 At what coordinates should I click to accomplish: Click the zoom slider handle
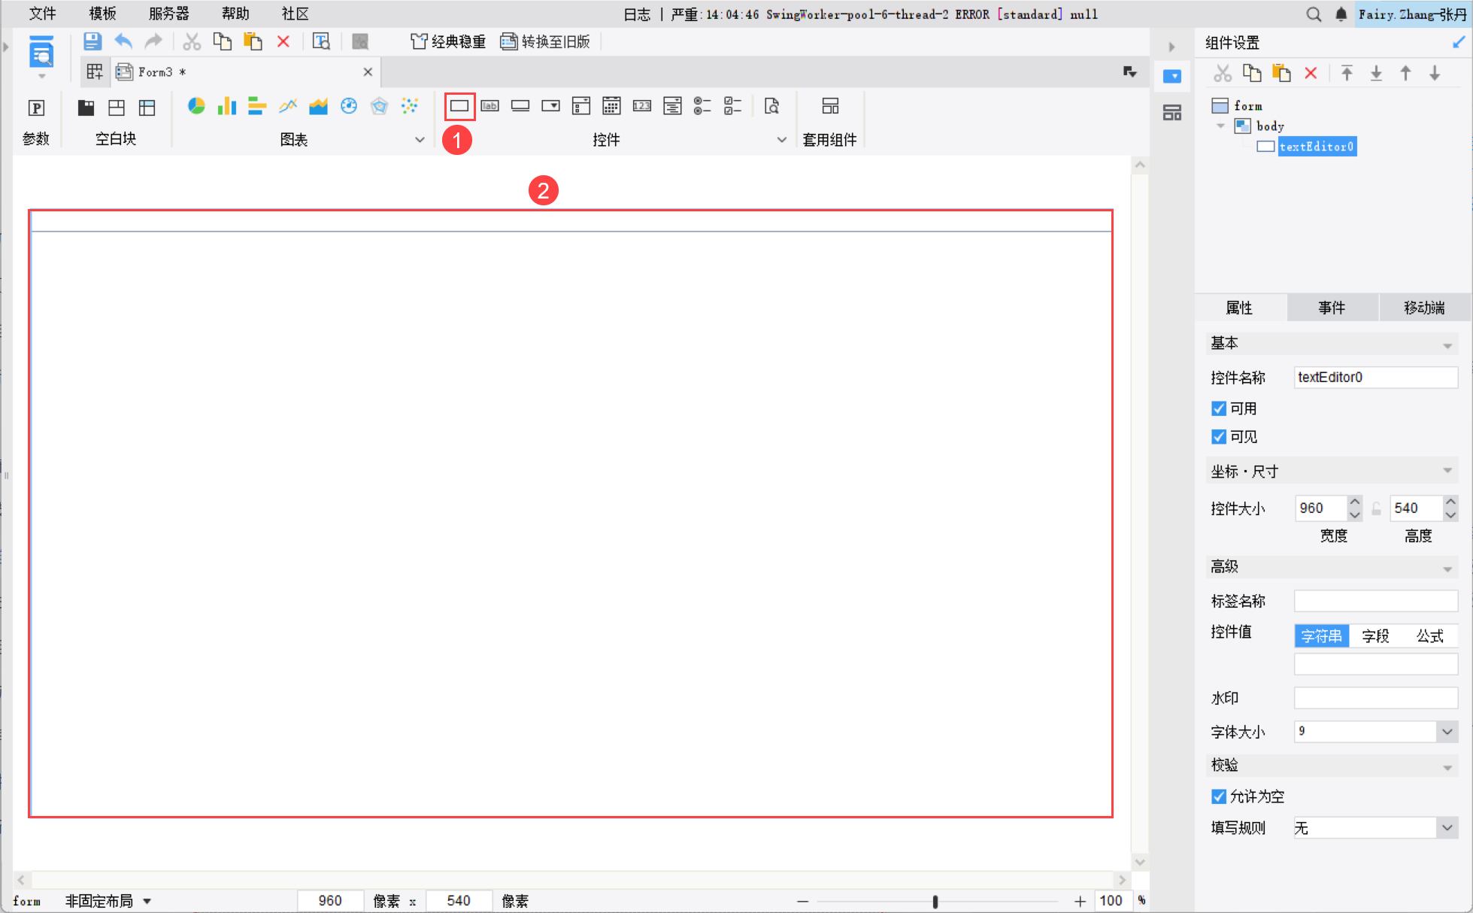point(935,901)
